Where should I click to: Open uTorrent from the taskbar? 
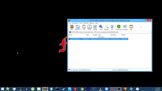click(33, 89)
